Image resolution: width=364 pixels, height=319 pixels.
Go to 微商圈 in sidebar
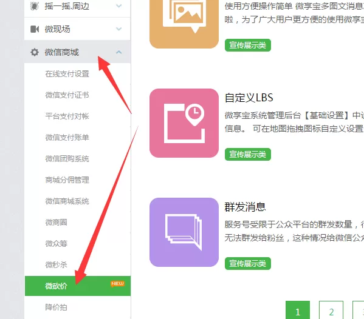(56, 223)
